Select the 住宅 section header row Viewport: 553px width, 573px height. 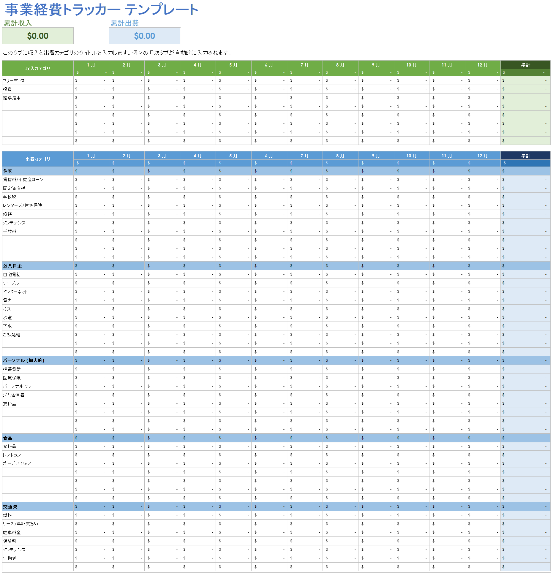(x=276, y=171)
